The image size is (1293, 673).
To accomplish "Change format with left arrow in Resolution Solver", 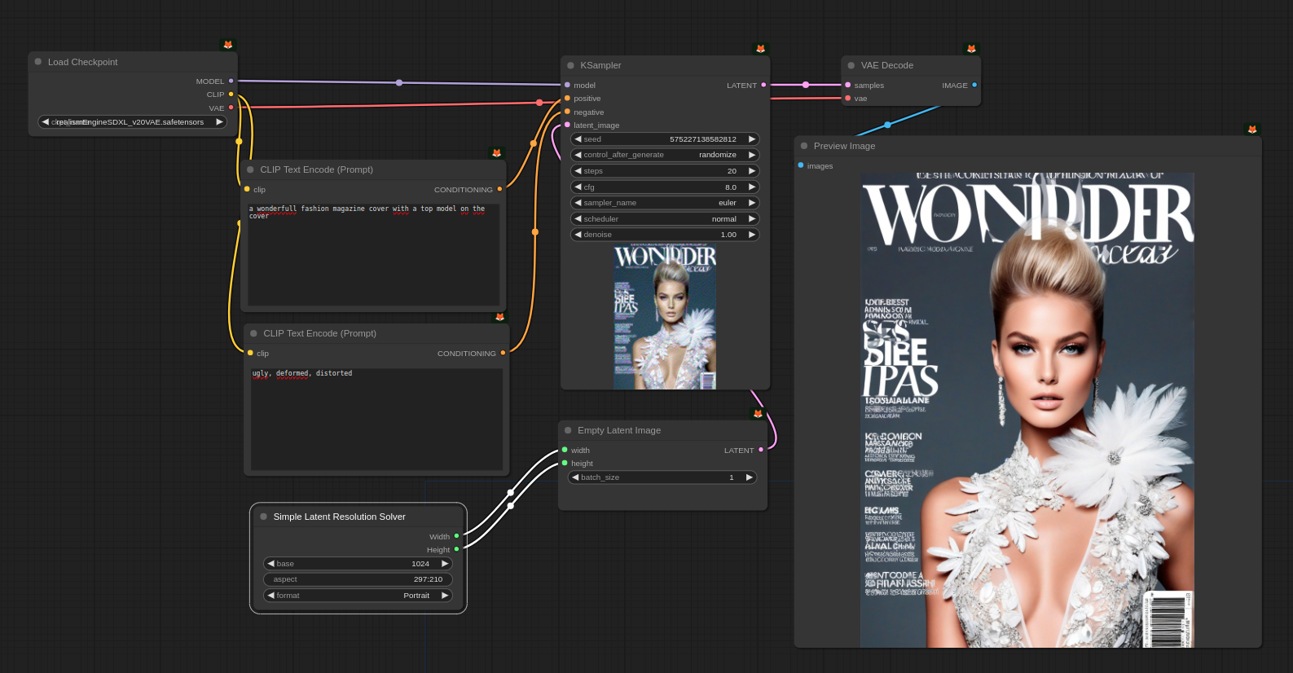I will [270, 596].
